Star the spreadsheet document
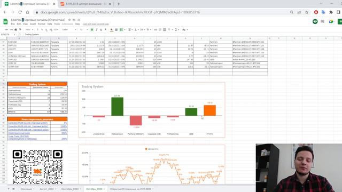 coord(69,20)
